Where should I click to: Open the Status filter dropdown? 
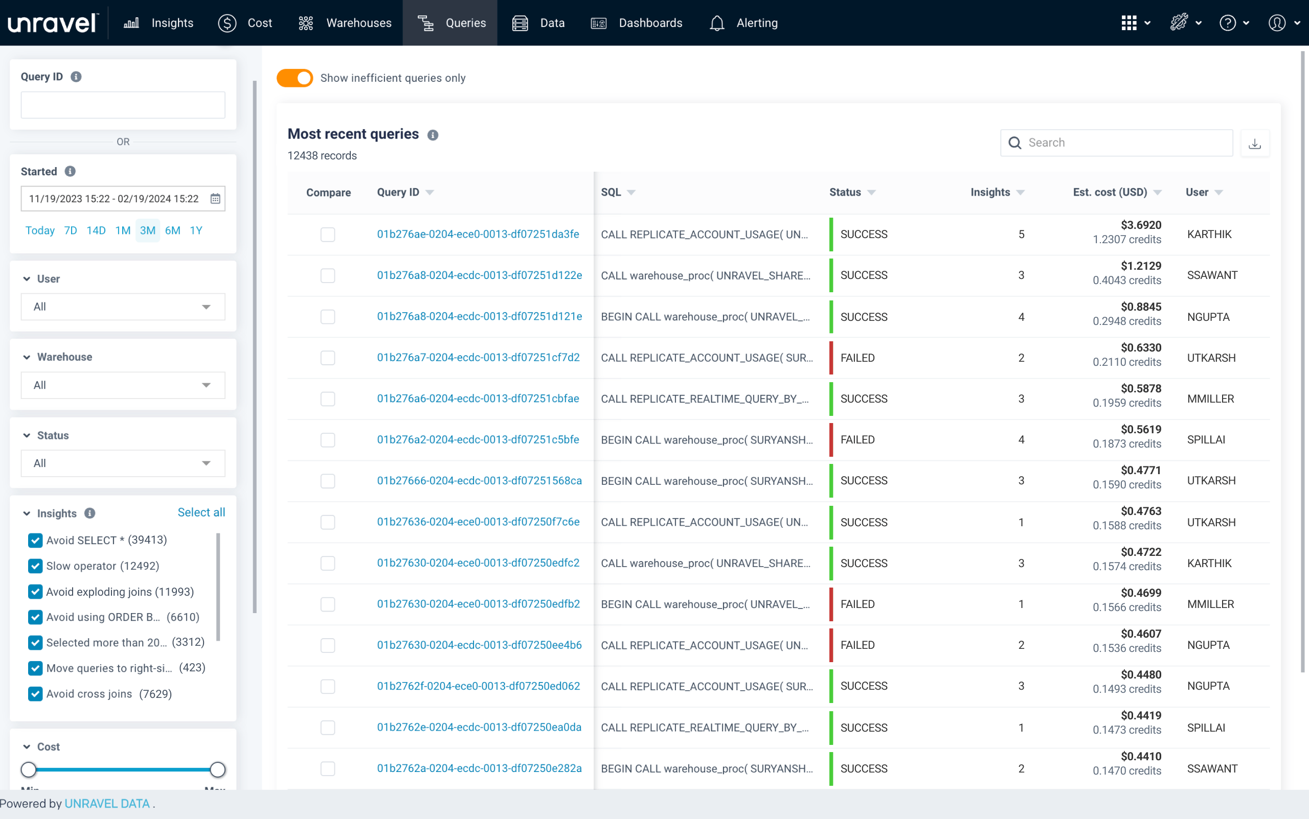(123, 463)
